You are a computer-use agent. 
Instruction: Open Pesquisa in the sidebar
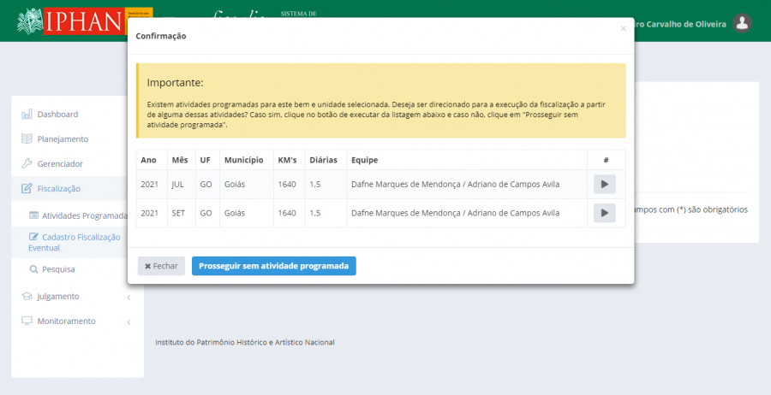click(x=58, y=269)
